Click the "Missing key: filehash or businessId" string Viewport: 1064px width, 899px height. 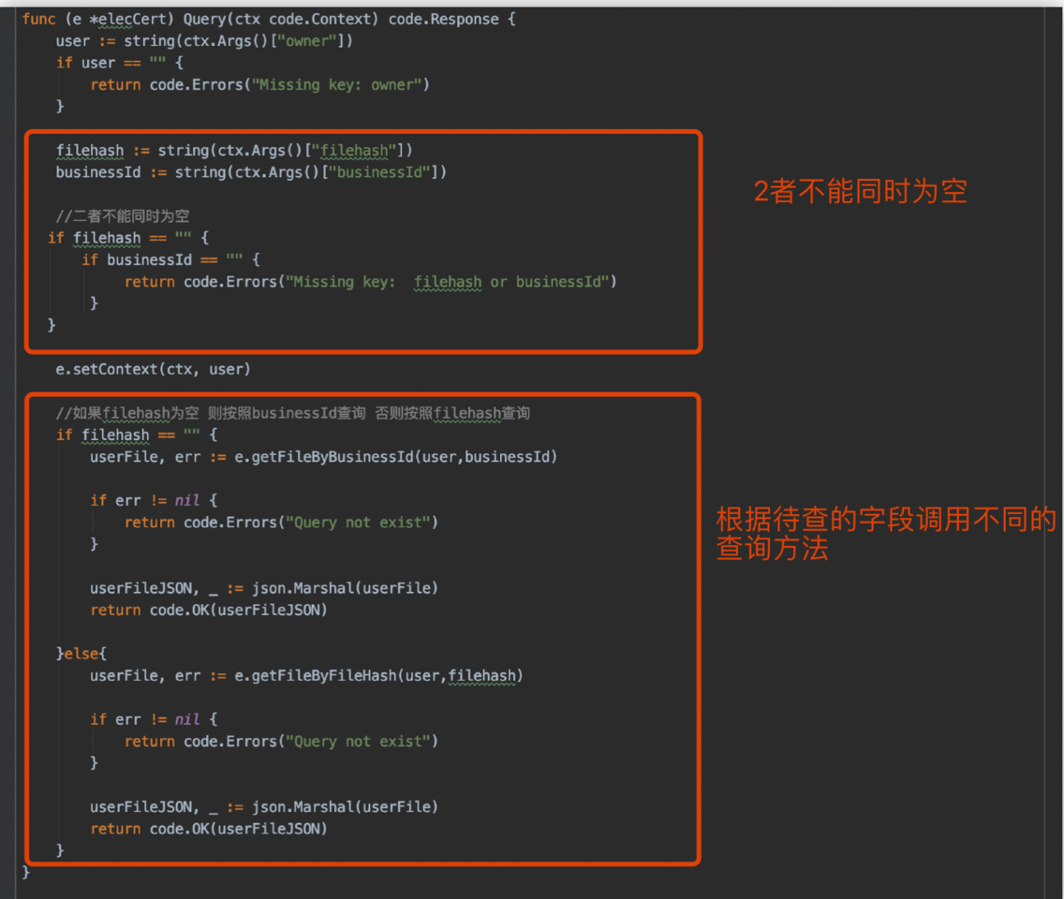(x=451, y=282)
